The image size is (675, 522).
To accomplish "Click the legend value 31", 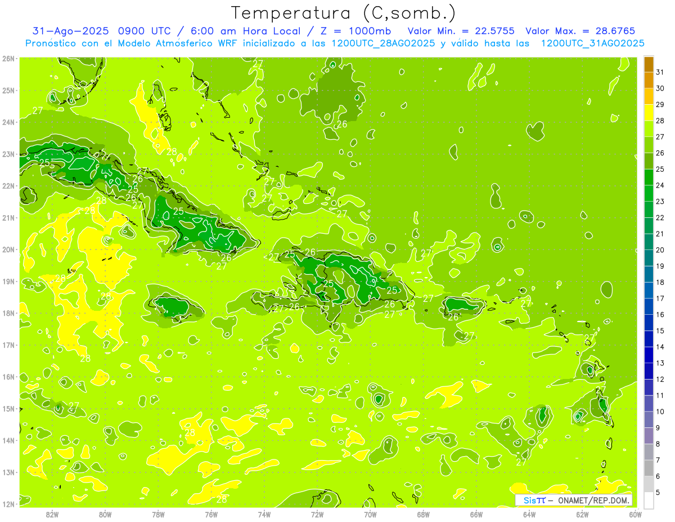I will coord(660,72).
